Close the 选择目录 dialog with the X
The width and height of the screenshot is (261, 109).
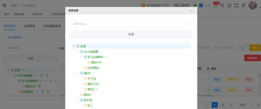pyautogui.click(x=191, y=11)
